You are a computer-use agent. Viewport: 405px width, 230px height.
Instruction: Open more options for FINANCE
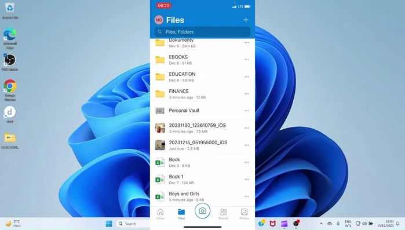coord(247,94)
